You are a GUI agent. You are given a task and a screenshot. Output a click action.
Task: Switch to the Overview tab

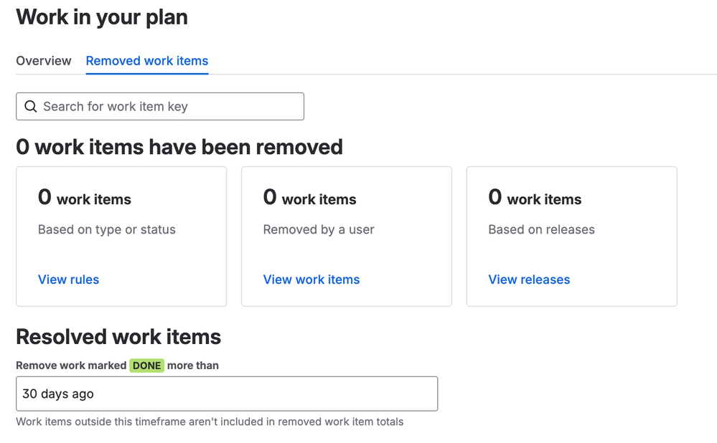click(43, 61)
